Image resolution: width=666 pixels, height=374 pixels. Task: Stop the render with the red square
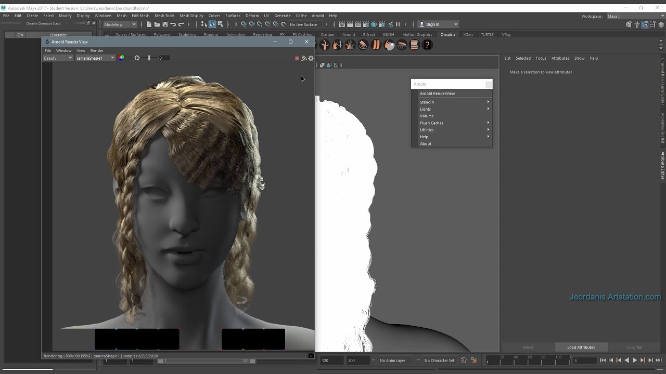pyautogui.click(x=297, y=58)
